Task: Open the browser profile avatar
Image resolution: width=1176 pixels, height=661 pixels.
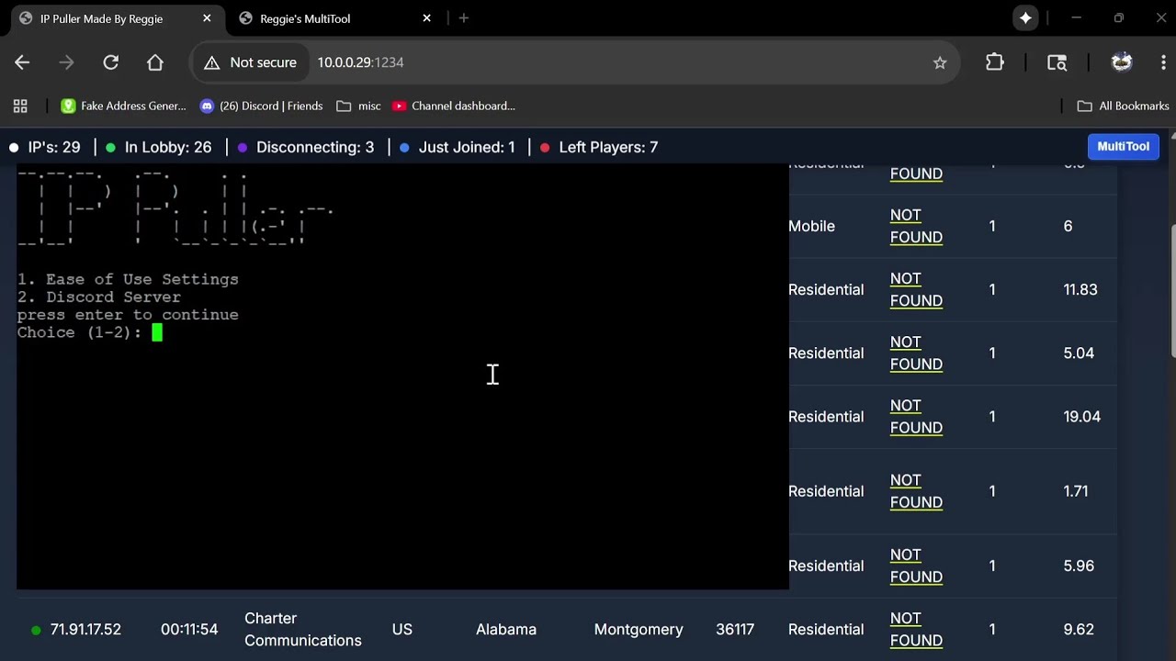Action: pos(1122,62)
